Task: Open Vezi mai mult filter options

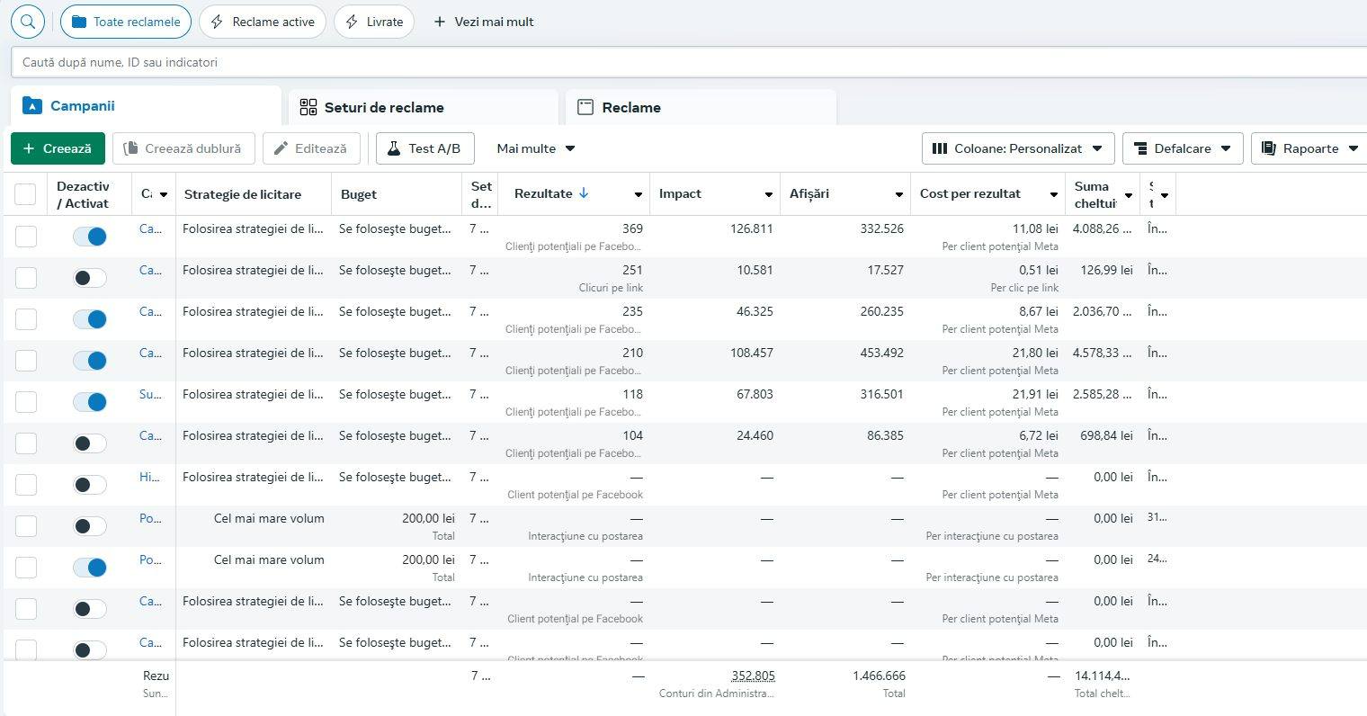Action: click(484, 22)
